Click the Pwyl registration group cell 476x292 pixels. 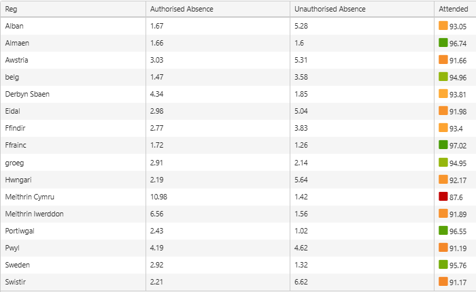tap(12, 248)
